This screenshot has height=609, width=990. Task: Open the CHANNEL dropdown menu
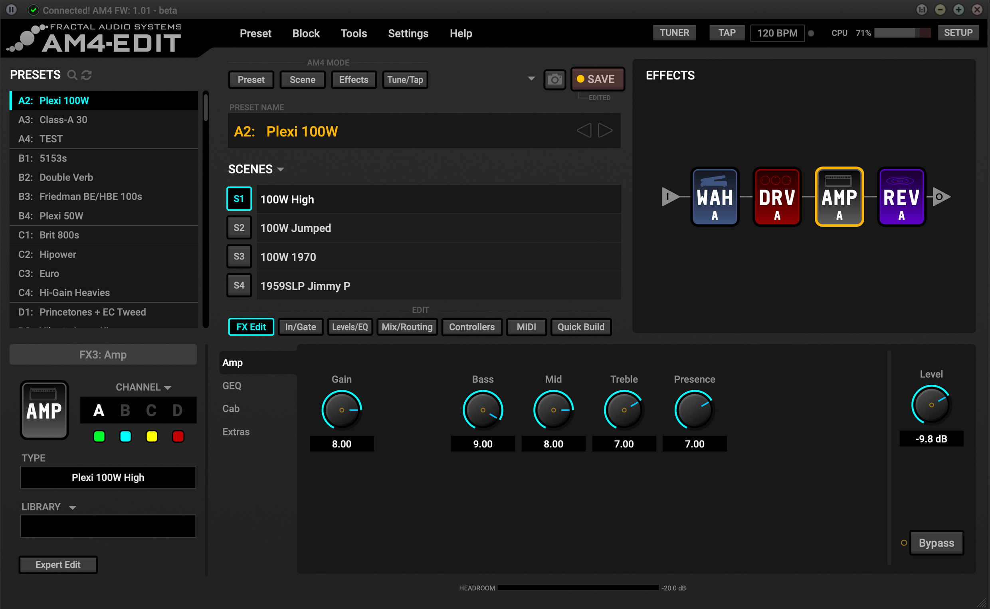pos(168,388)
